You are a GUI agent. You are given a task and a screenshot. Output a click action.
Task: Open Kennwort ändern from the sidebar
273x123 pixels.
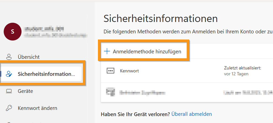(x=37, y=108)
